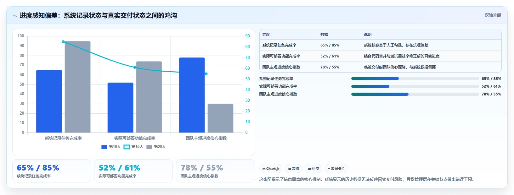Click the 65% / 85% value beside its progress bar
514x195 pixels.
pos(491,79)
